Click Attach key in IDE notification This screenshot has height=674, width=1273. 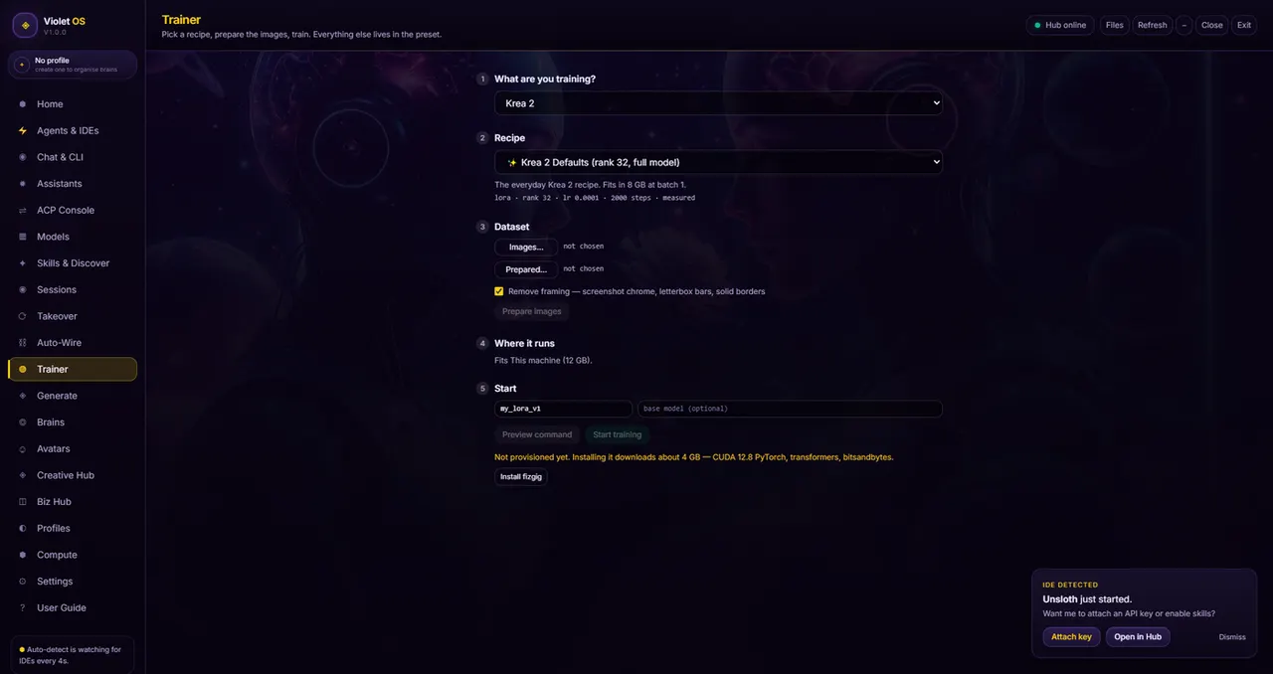pyautogui.click(x=1071, y=637)
